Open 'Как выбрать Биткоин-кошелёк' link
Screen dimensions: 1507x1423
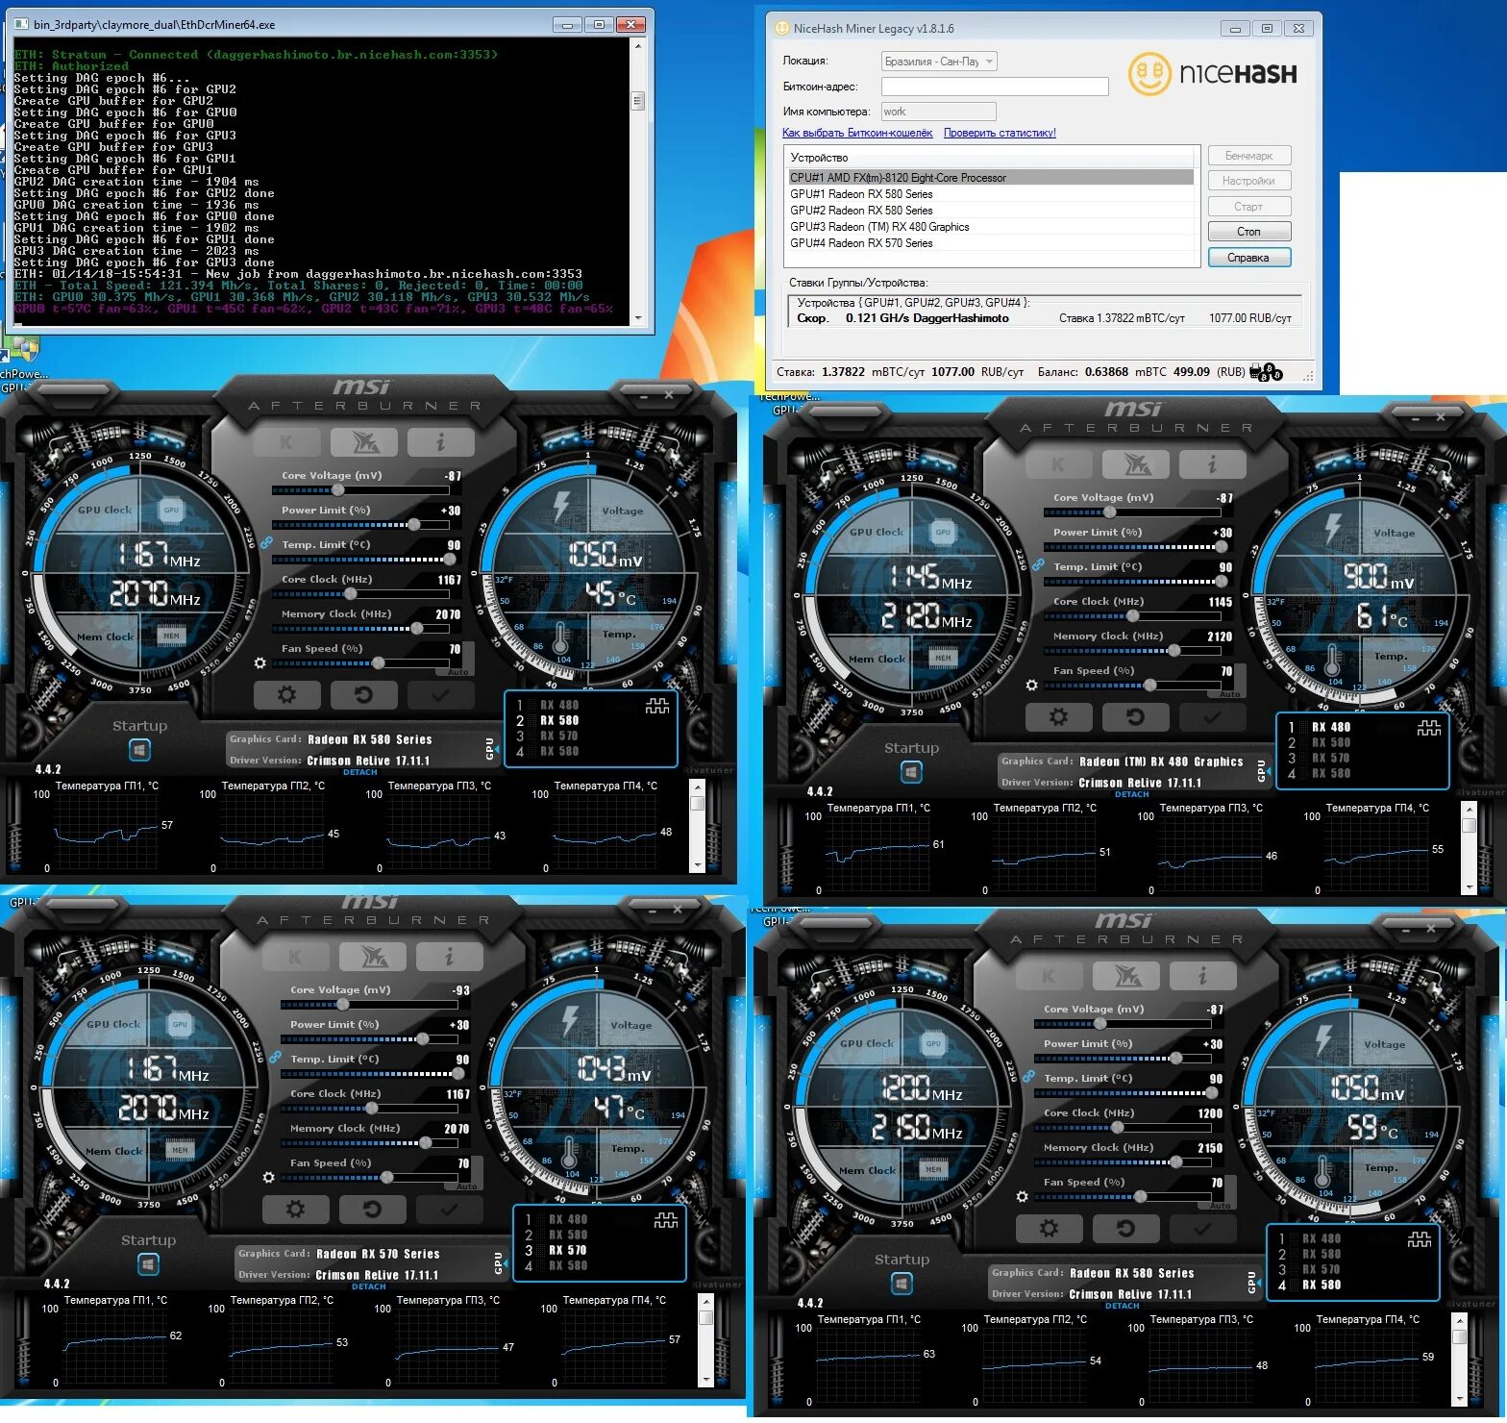857,133
